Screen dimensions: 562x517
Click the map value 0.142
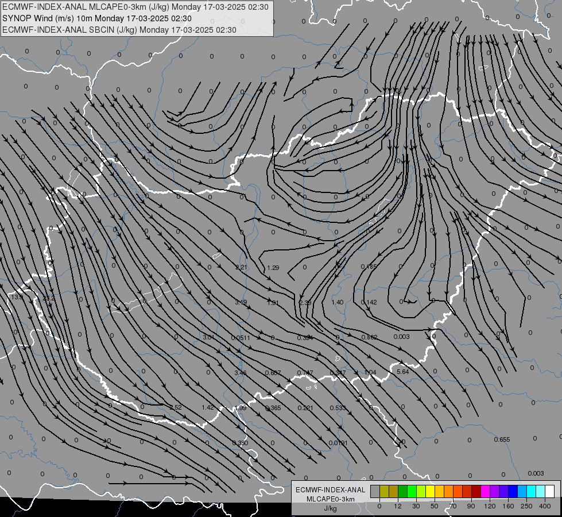[x=369, y=303]
